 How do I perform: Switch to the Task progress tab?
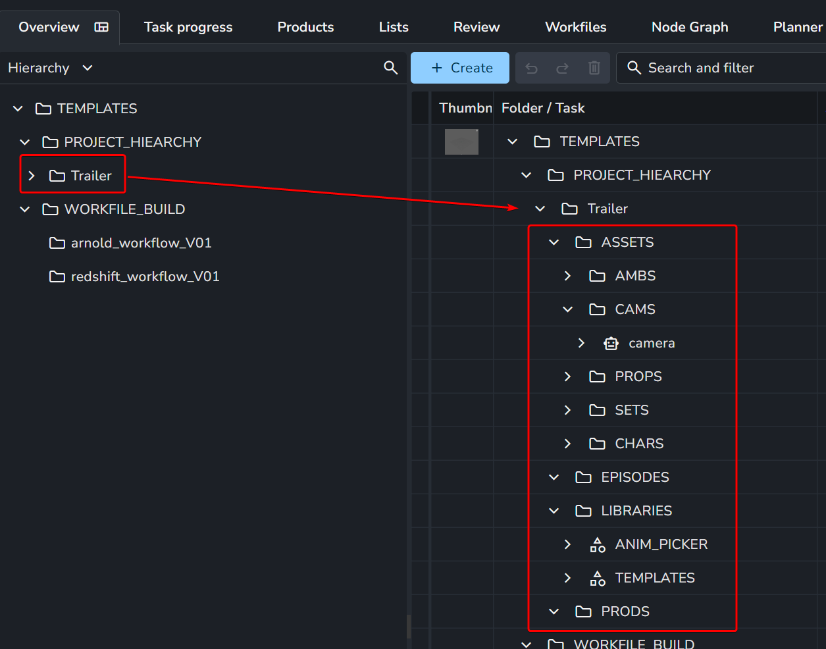click(188, 27)
